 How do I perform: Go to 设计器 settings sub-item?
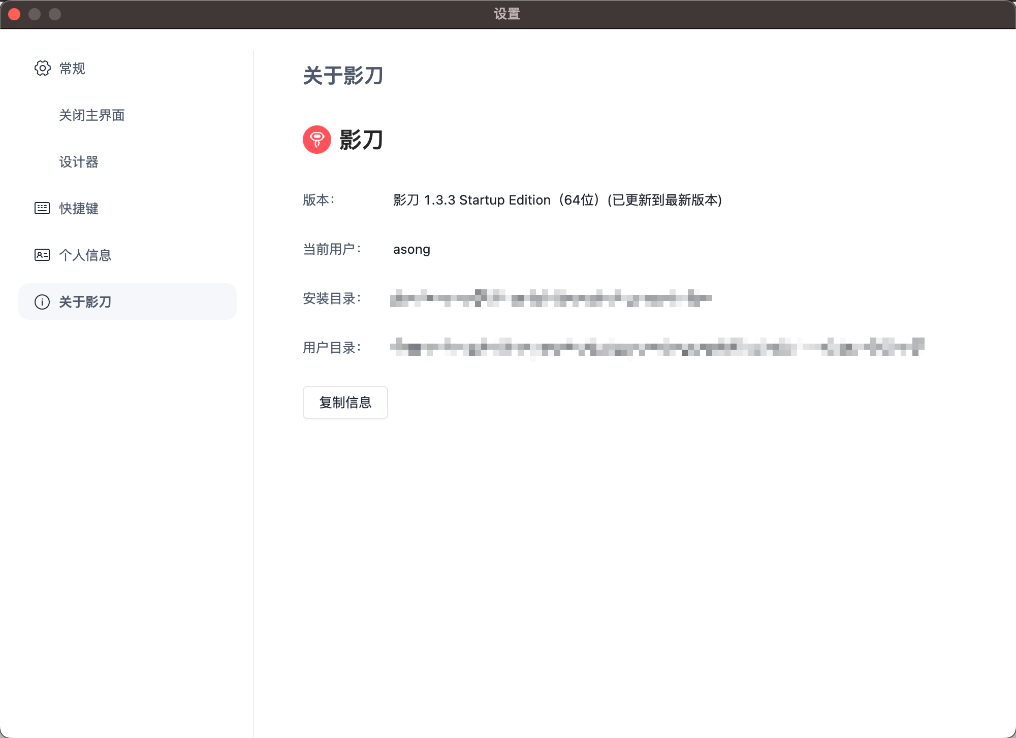(x=79, y=162)
